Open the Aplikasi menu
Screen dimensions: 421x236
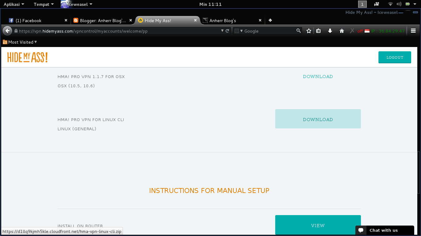point(14,4)
